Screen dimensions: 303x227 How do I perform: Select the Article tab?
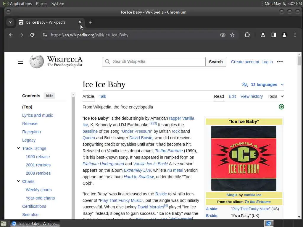pyautogui.click(x=88, y=96)
